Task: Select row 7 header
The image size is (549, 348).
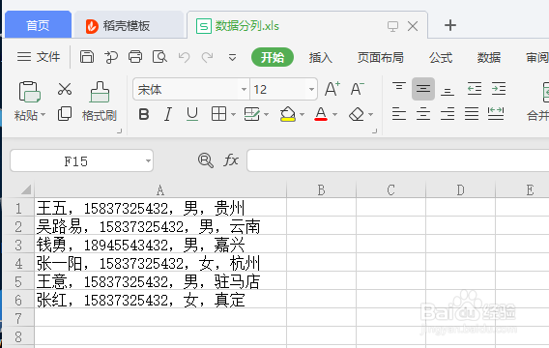Action: pos(18,318)
